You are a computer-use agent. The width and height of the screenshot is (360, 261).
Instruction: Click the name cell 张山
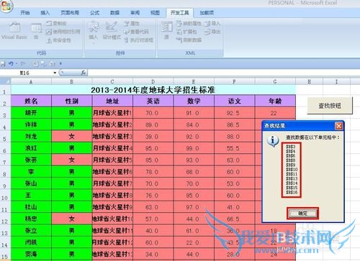[31, 183]
